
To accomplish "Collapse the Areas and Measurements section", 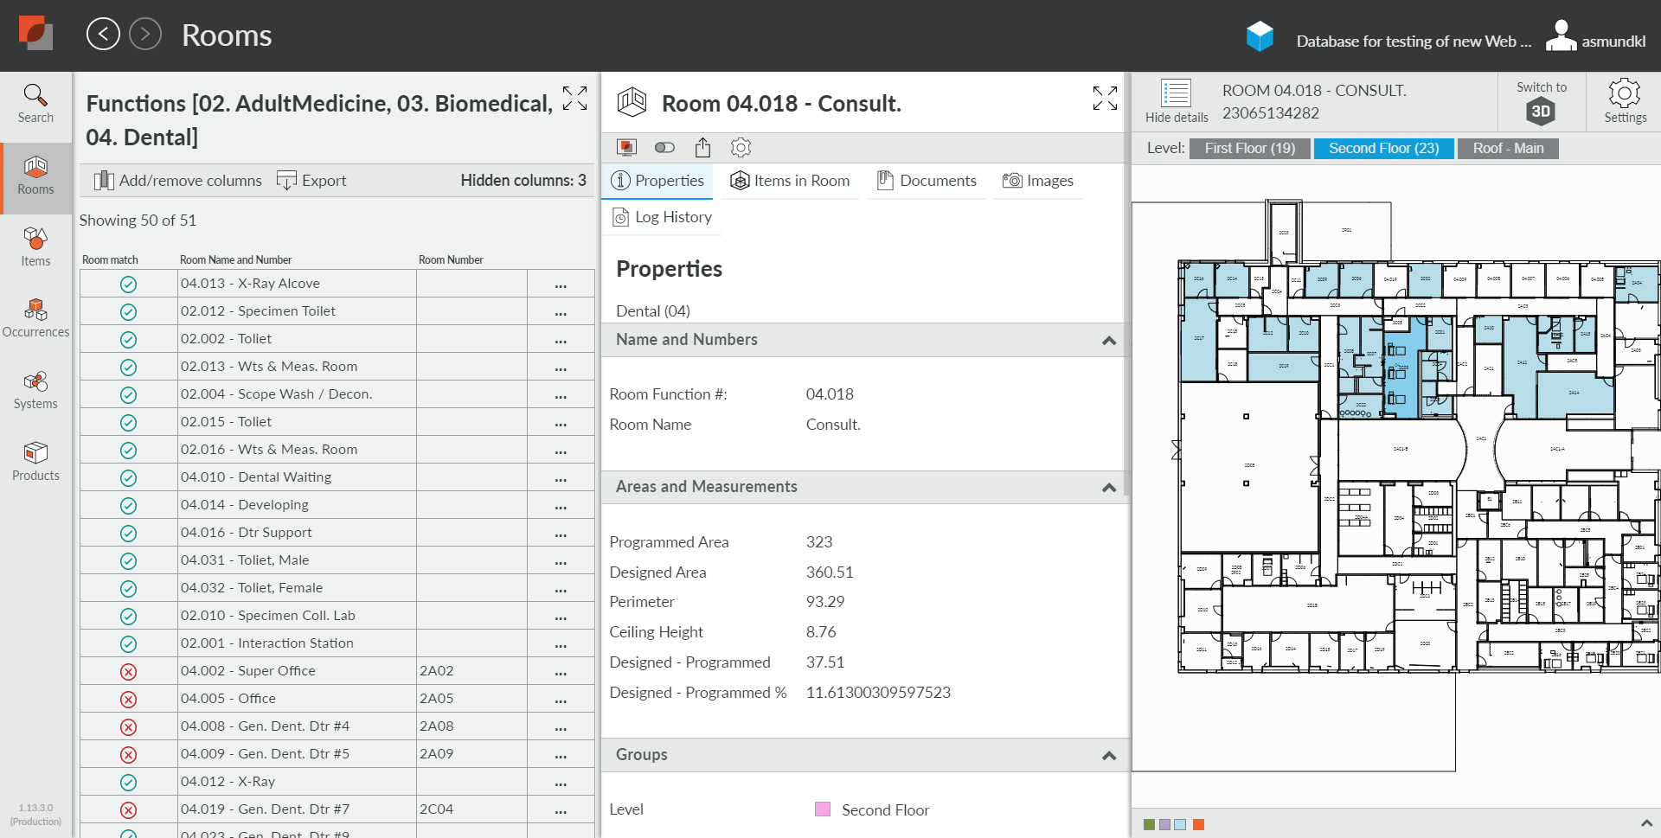I will [x=1108, y=488].
